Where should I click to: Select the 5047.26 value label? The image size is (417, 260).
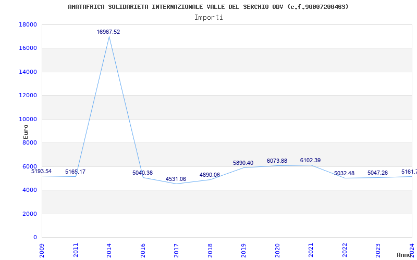coord(377,173)
